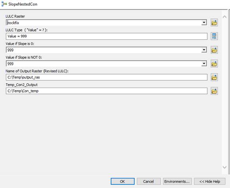Expand Value if Slope is 0 dropdown

tap(204, 50)
